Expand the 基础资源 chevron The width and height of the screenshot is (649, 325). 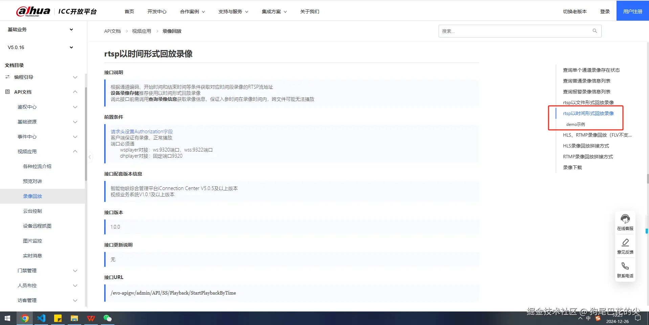[x=75, y=122]
